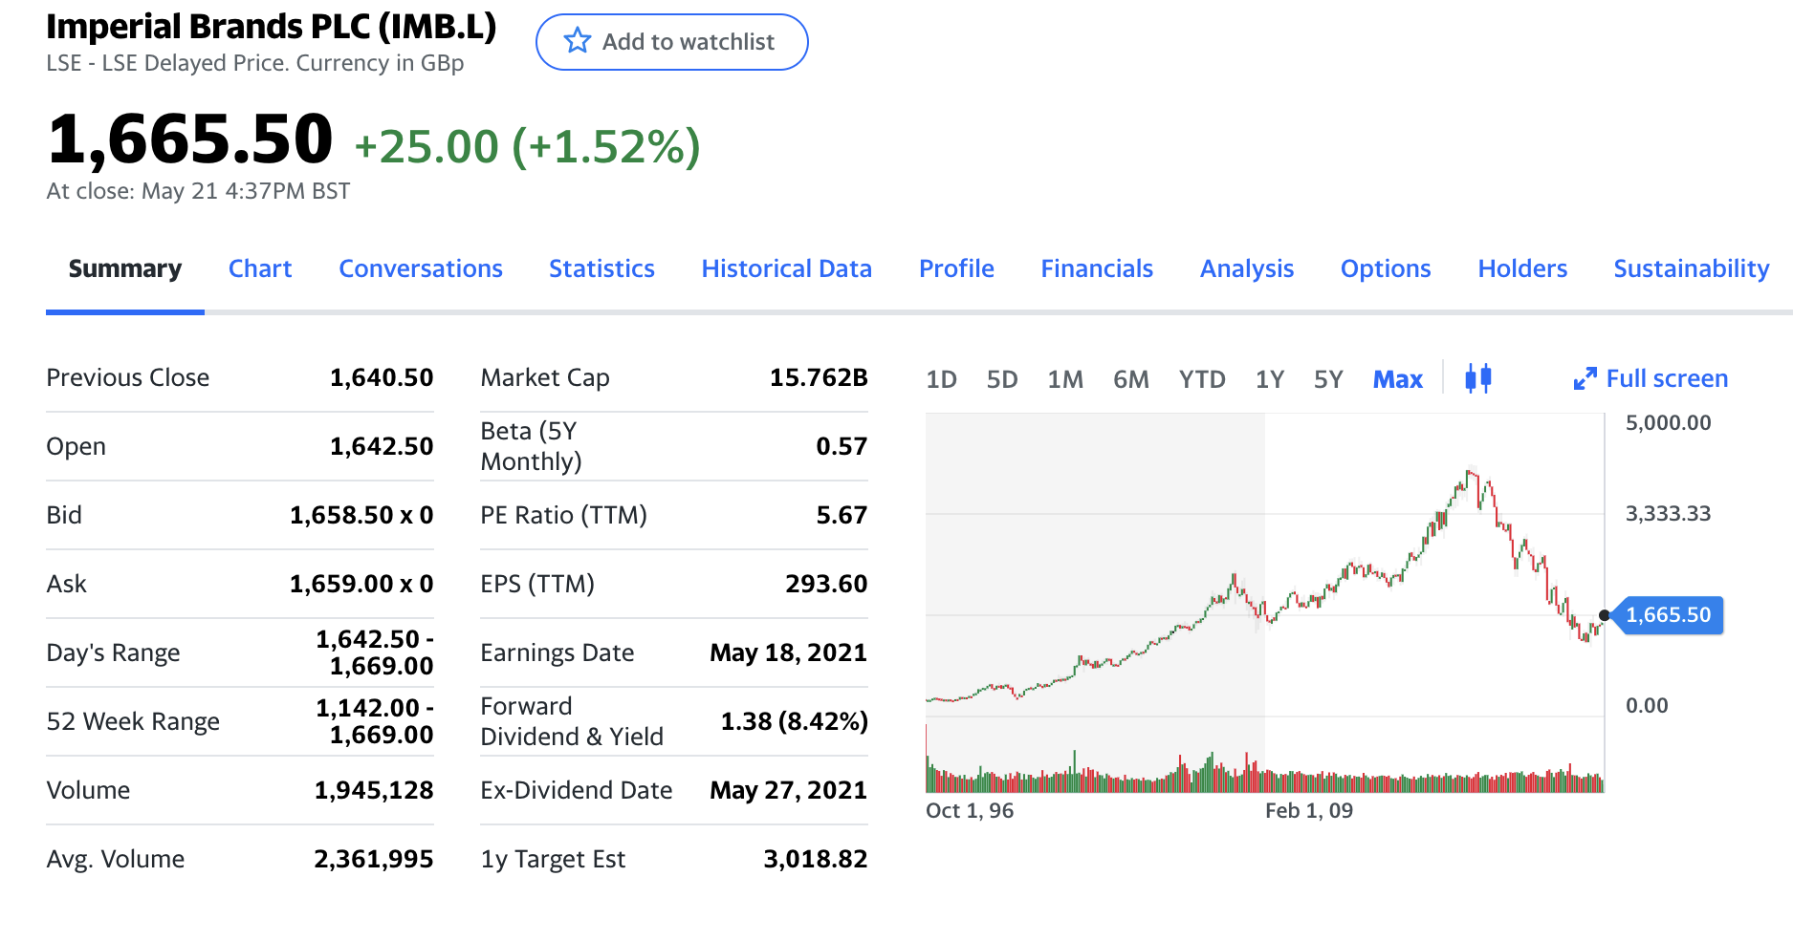Click the +25.00 (+1.52%) change value
Screen dimensions: 1793x941
click(527, 146)
